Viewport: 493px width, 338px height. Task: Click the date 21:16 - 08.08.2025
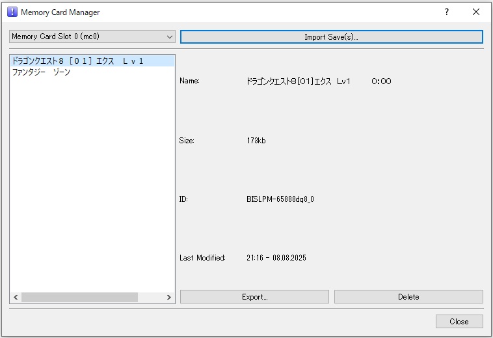point(276,258)
